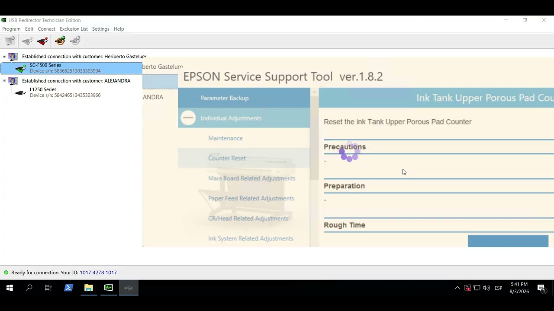This screenshot has width=554, height=311.
Task: Open Task View on the taskbar
Action: [x=48, y=288]
